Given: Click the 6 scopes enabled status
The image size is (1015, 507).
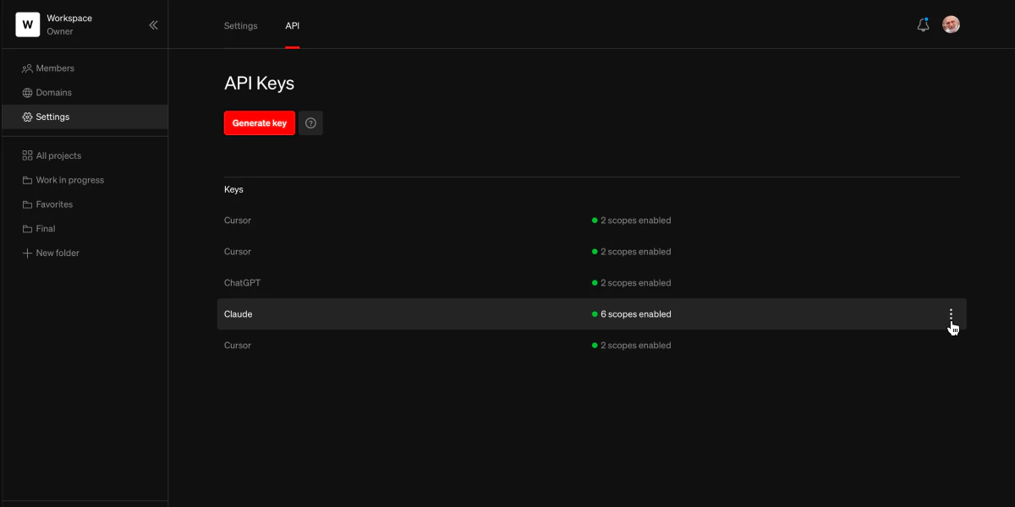Looking at the screenshot, I should (631, 314).
